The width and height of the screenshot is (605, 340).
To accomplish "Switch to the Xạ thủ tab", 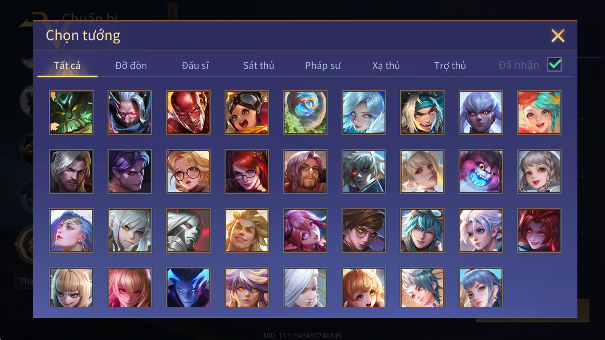I will coord(386,66).
